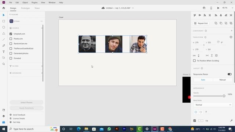Check the ThisPersonDoesNotExist source
Image resolution: width=235 pixels, height=132 pixels.
(x=11, y=48)
